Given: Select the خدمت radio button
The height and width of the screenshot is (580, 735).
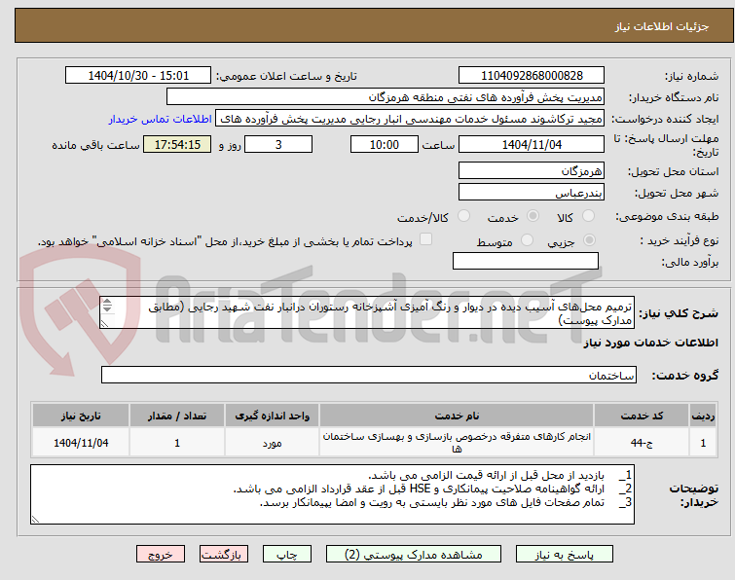Looking at the screenshot, I should 533,216.
